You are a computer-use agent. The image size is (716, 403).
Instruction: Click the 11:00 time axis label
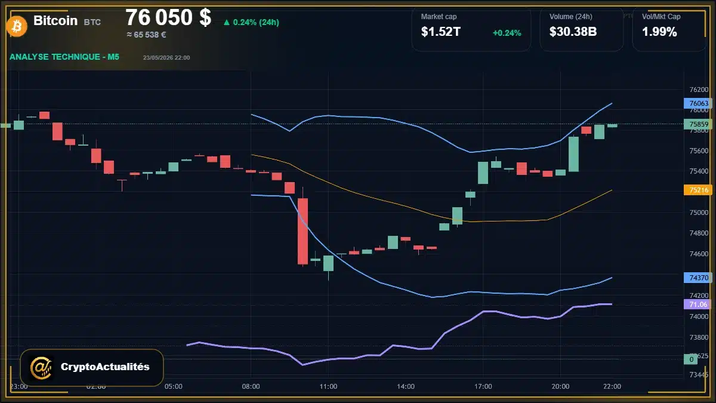point(328,386)
